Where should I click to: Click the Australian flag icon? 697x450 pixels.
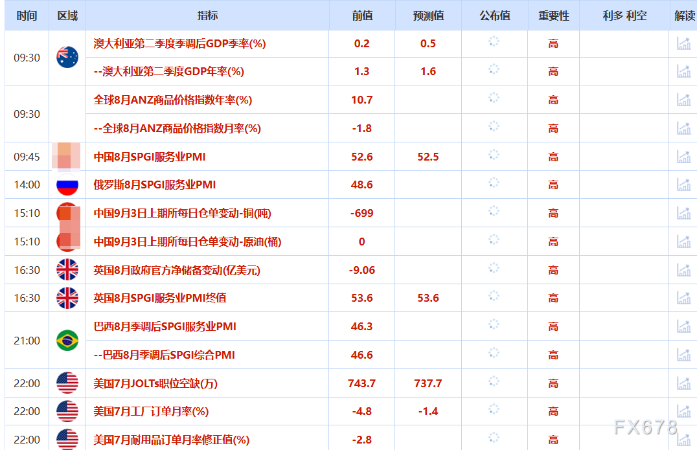[67, 57]
